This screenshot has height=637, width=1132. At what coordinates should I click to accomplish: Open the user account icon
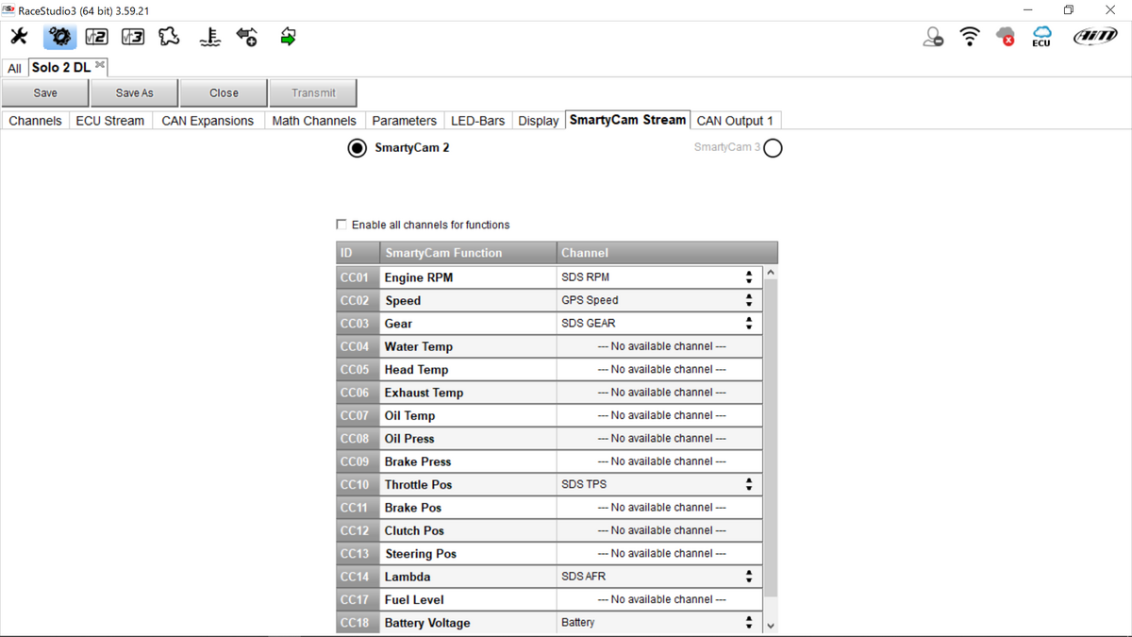click(x=933, y=37)
